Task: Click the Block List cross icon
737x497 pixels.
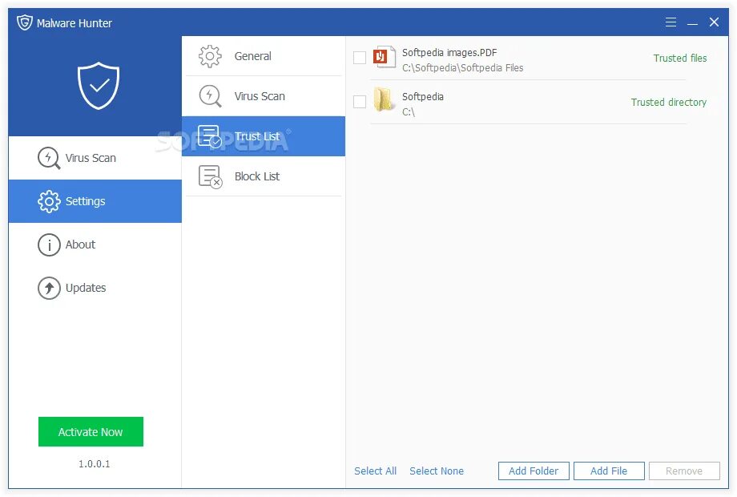Action: point(209,176)
